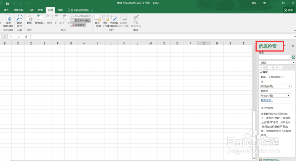
Task: Click the 删除 comment icon
Action: coord(49,19)
